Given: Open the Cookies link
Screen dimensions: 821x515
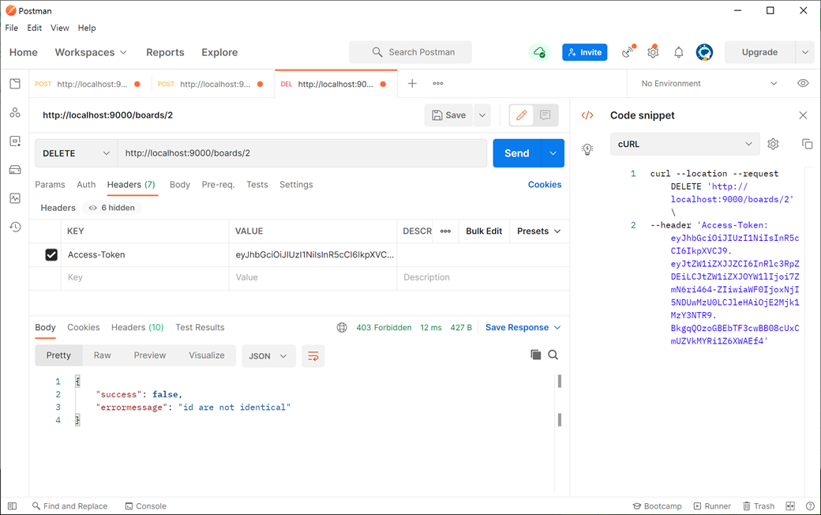Looking at the screenshot, I should 545,184.
